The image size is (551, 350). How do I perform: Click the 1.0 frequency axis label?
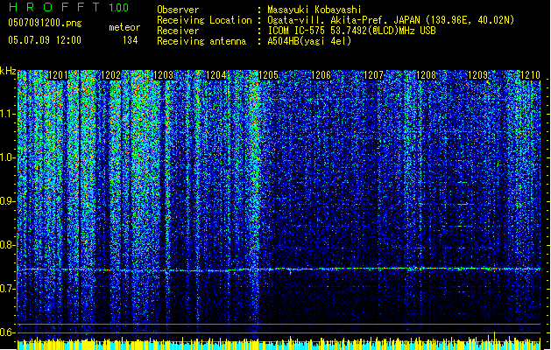[7, 157]
